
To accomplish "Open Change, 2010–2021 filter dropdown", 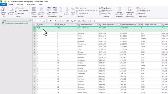I will point(160,25).
